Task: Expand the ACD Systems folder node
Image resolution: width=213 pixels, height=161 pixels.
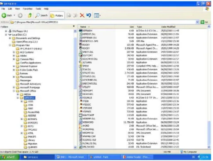Action: [x=14, y=52]
